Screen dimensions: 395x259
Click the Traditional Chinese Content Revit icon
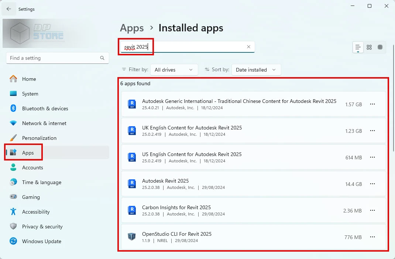tap(132, 104)
